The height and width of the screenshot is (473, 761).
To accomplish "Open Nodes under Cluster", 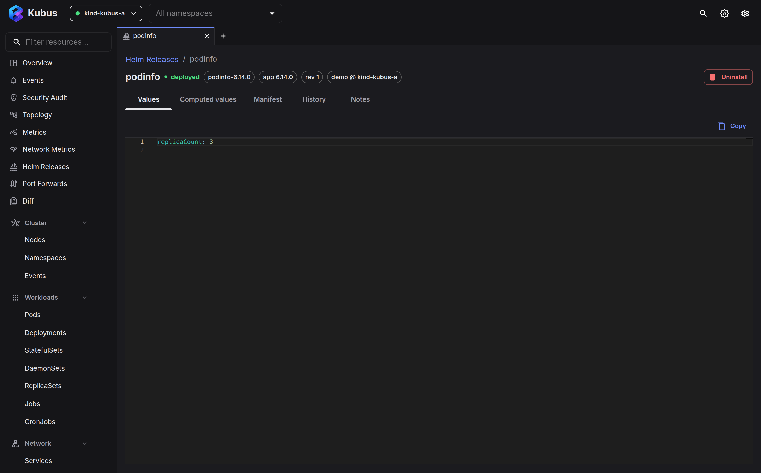I will point(35,240).
